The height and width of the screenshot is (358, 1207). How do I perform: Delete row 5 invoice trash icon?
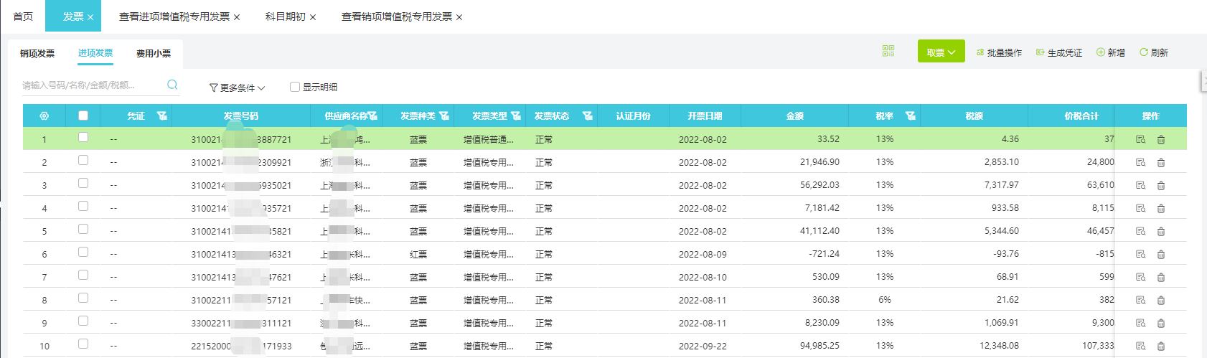click(x=1161, y=231)
